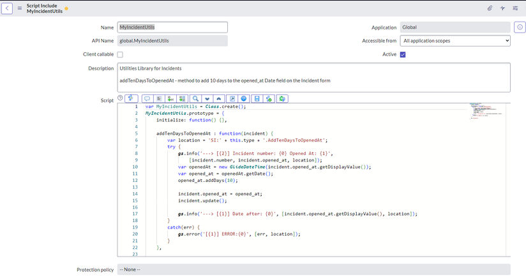Open the form context hamburger menu

point(20,8)
